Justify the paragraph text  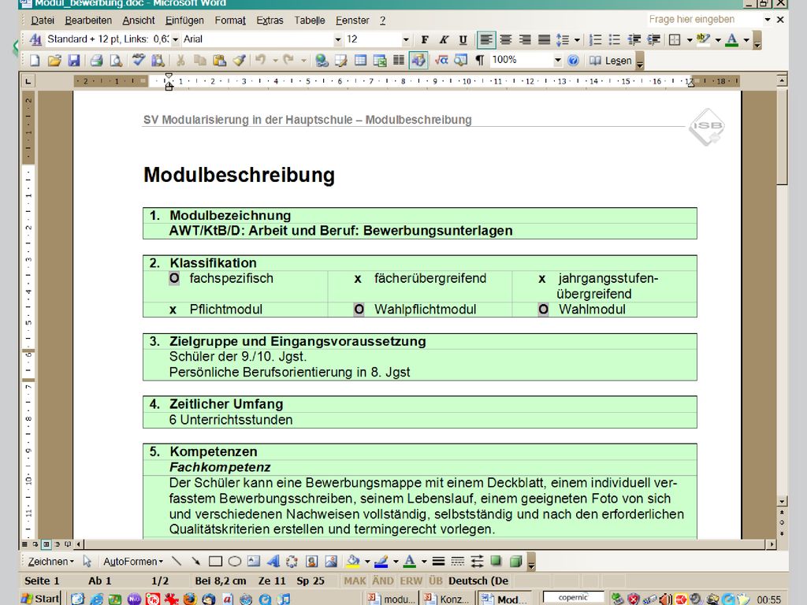[544, 40]
